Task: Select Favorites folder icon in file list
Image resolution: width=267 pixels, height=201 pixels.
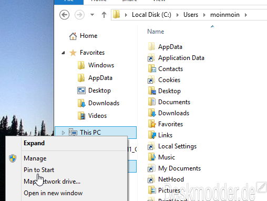Action: pyautogui.click(x=152, y=124)
